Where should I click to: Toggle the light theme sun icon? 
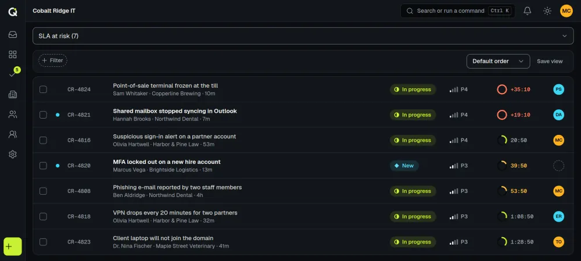(x=547, y=10)
